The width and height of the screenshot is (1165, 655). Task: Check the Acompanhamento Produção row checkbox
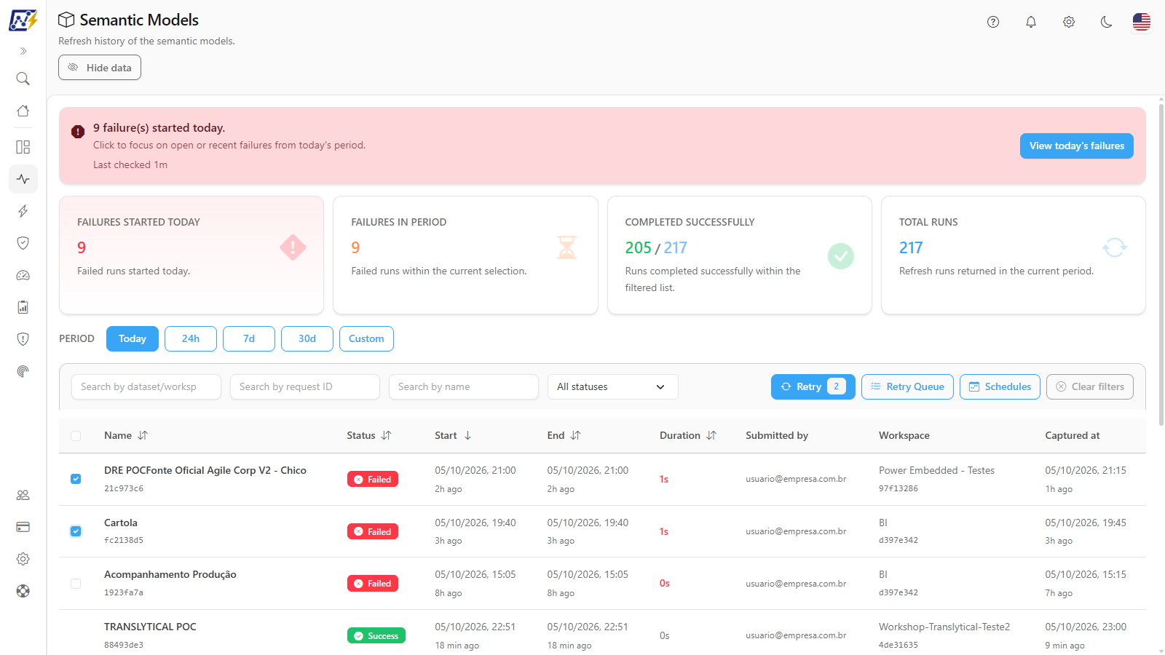[76, 584]
